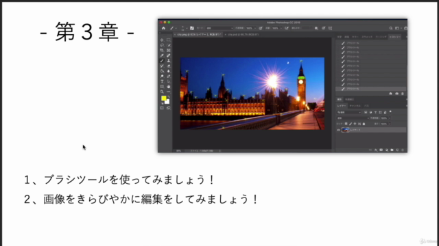Toggle airbrush build-up icon in options bar
Screen dimensions: 439x246
287,28
